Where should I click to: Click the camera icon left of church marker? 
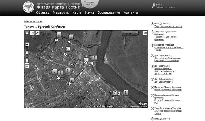point(111,92)
